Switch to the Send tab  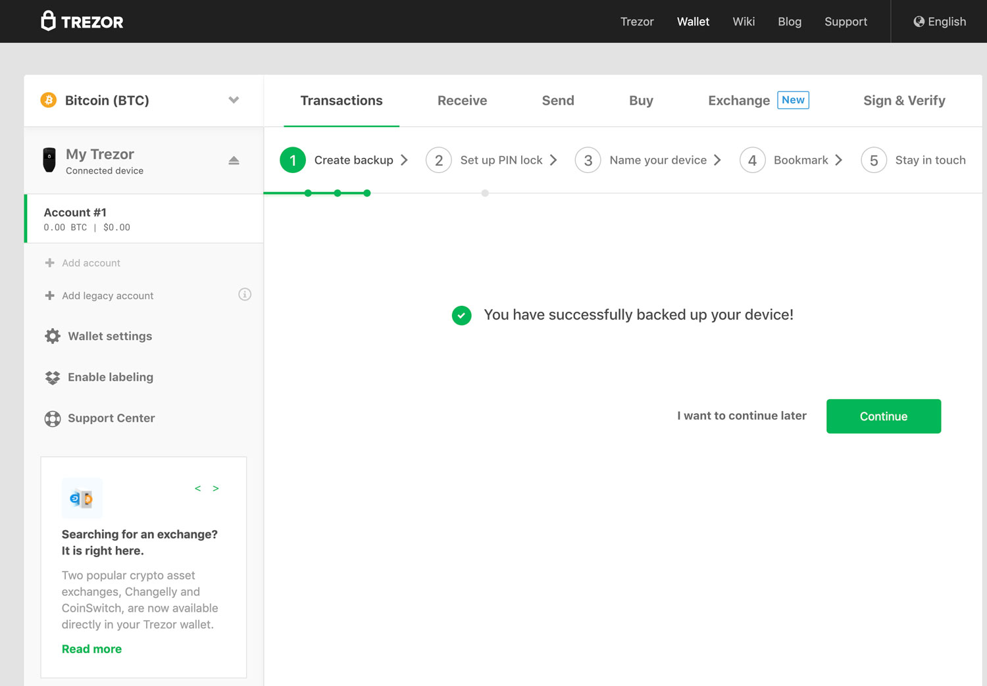(x=558, y=101)
